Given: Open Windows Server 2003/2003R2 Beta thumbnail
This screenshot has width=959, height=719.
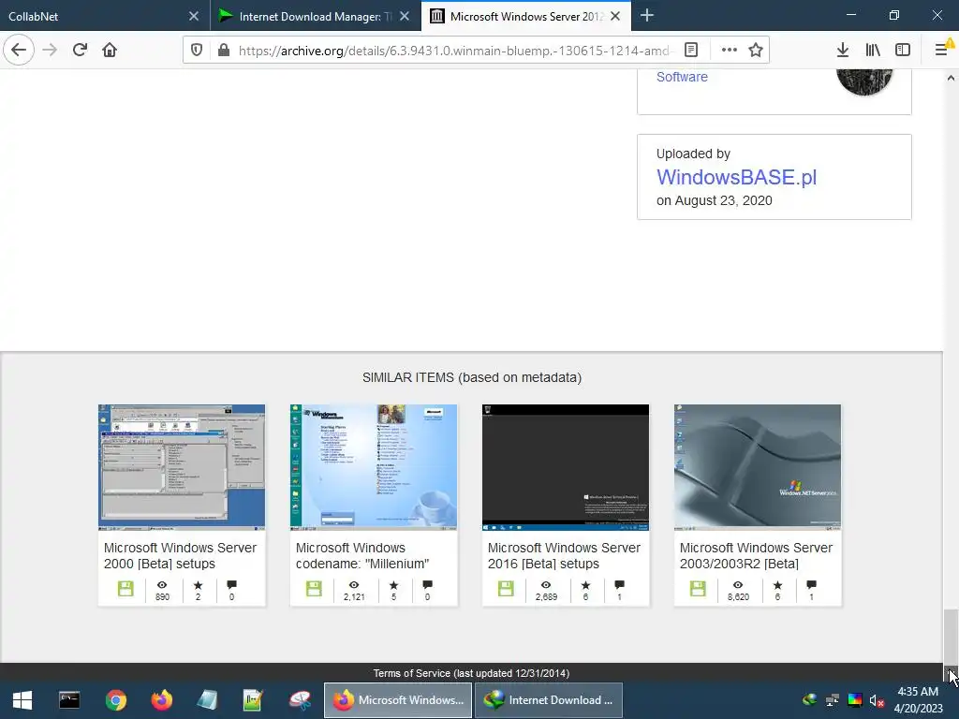Looking at the screenshot, I should (x=758, y=467).
